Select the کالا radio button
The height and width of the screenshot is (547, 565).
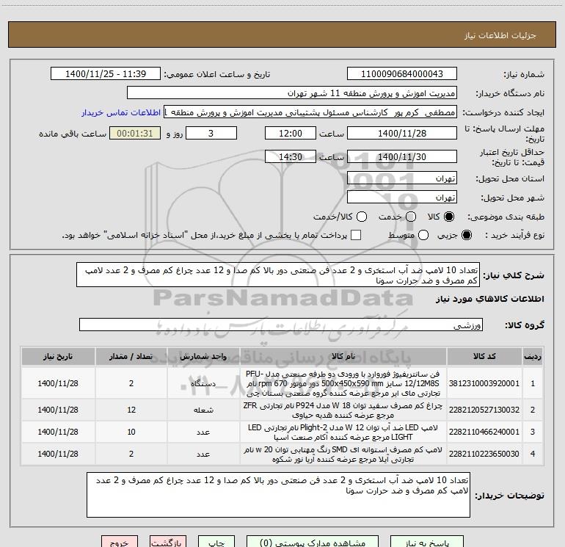(x=449, y=217)
